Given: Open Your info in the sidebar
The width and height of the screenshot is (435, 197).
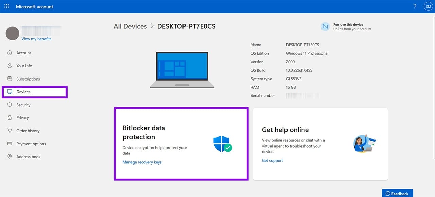Looking at the screenshot, I should tap(24, 66).
